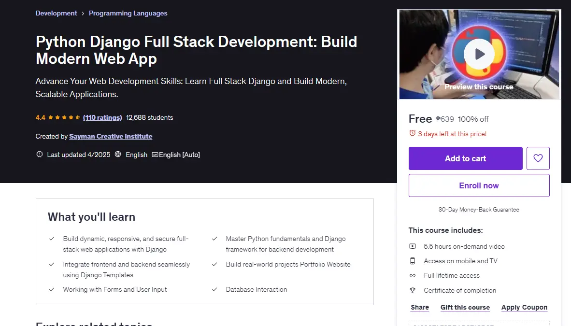Click the 4.4 rating number
This screenshot has width=571, height=326.
pyautogui.click(x=41, y=117)
